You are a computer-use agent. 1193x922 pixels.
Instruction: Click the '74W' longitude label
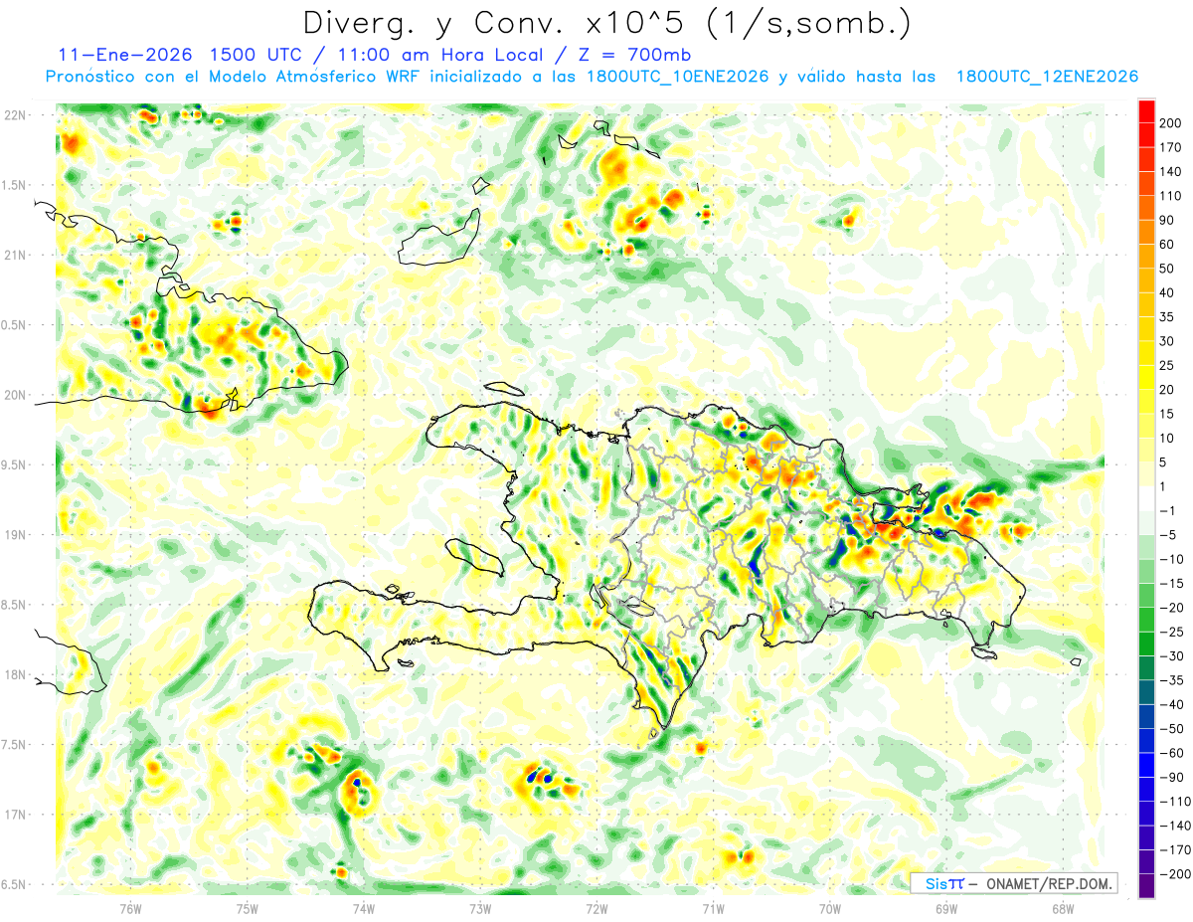364,907
